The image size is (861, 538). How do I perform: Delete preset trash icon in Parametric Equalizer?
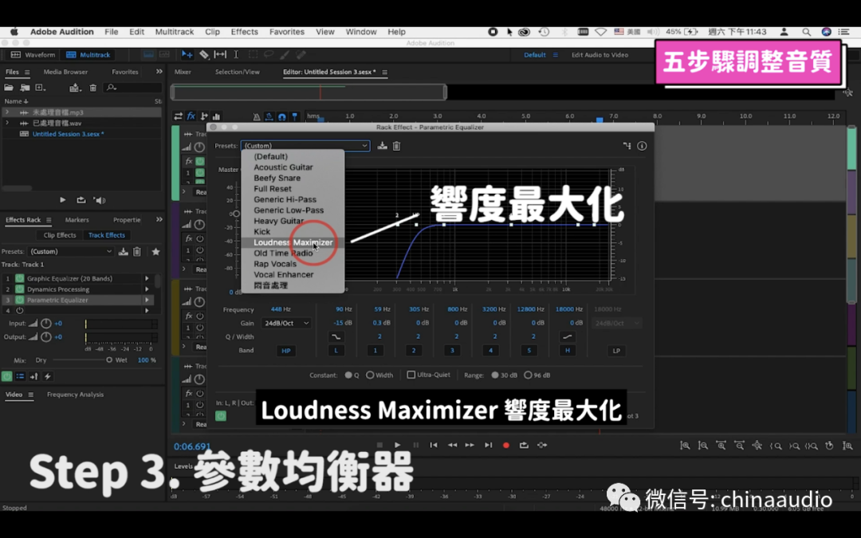396,146
